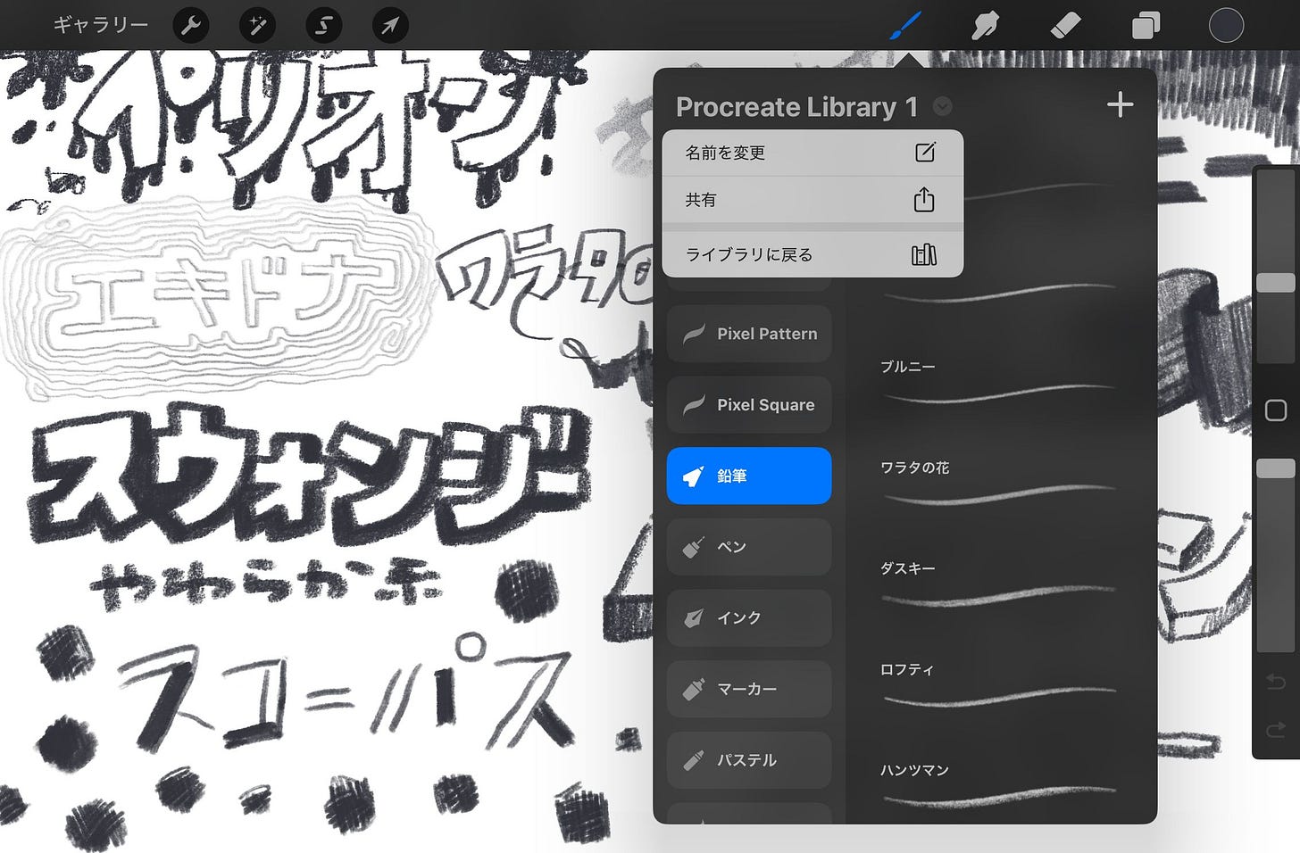The image size is (1300, 853).
Task: Pick the ワラタの花 brush
Action: (x=1001, y=484)
